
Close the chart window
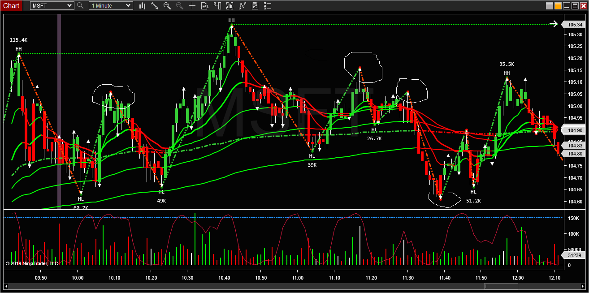(x=583, y=6)
